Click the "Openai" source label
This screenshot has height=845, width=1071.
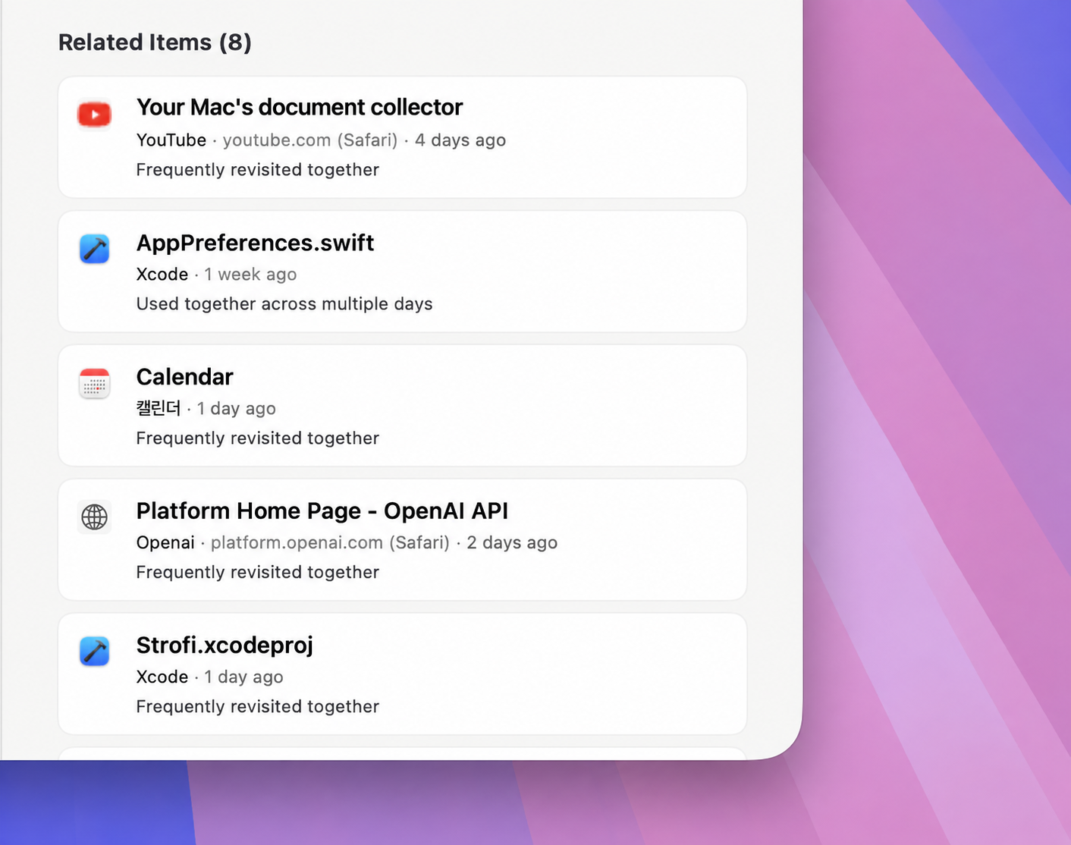pos(165,543)
